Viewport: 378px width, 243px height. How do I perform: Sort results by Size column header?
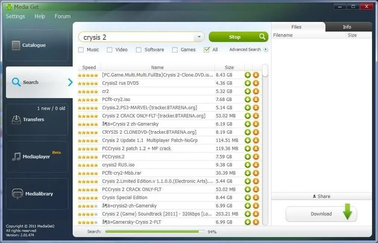[x=229, y=68]
